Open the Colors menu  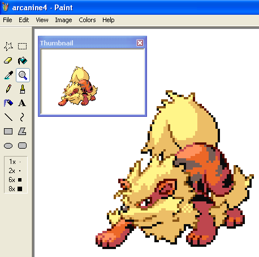[x=87, y=20]
